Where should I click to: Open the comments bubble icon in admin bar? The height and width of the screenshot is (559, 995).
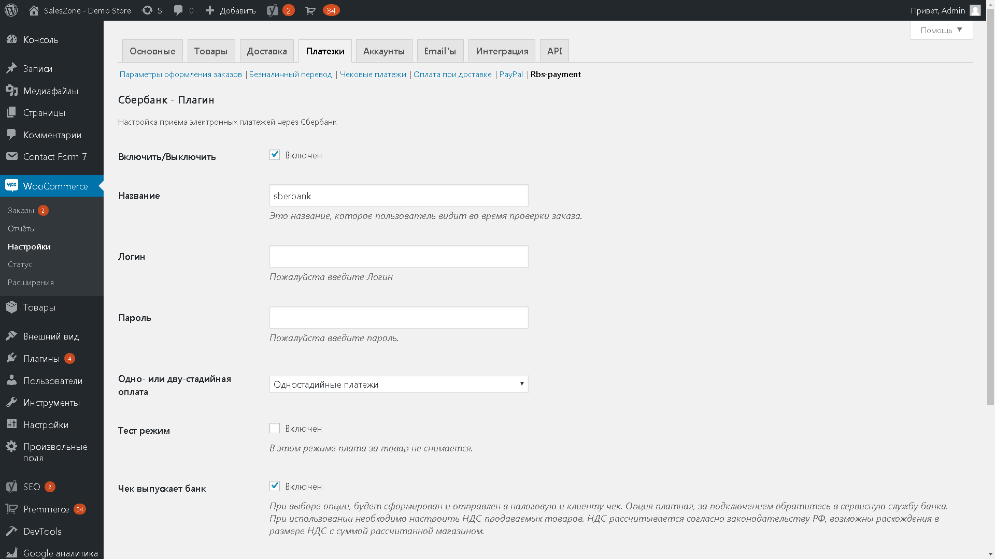tap(178, 10)
